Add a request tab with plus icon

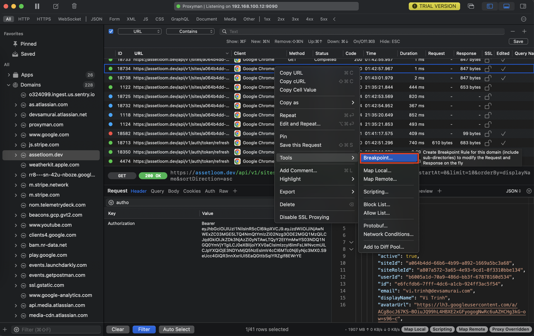[235, 191]
